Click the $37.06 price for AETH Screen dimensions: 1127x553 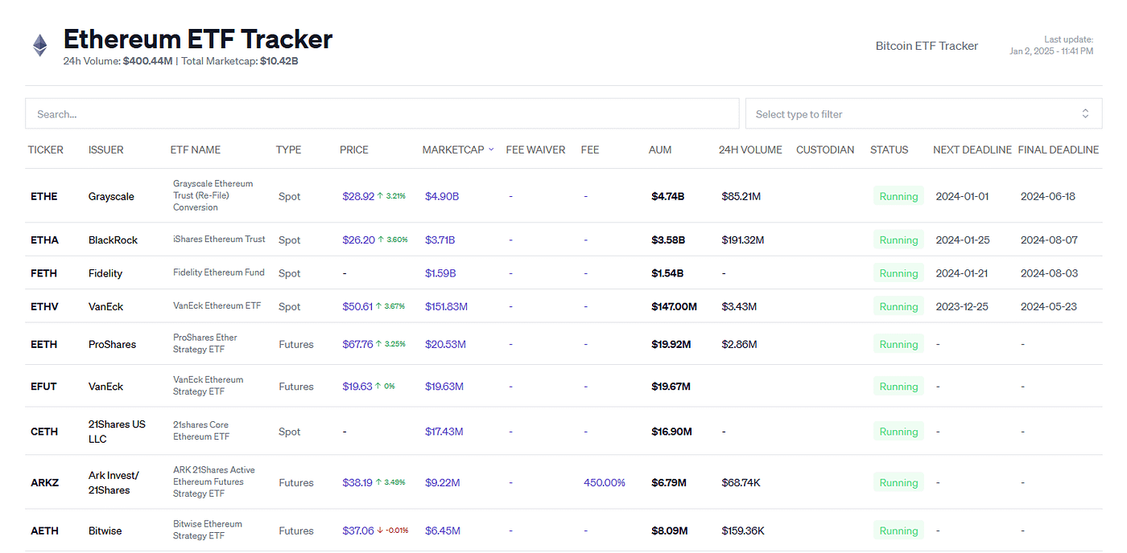click(x=358, y=531)
